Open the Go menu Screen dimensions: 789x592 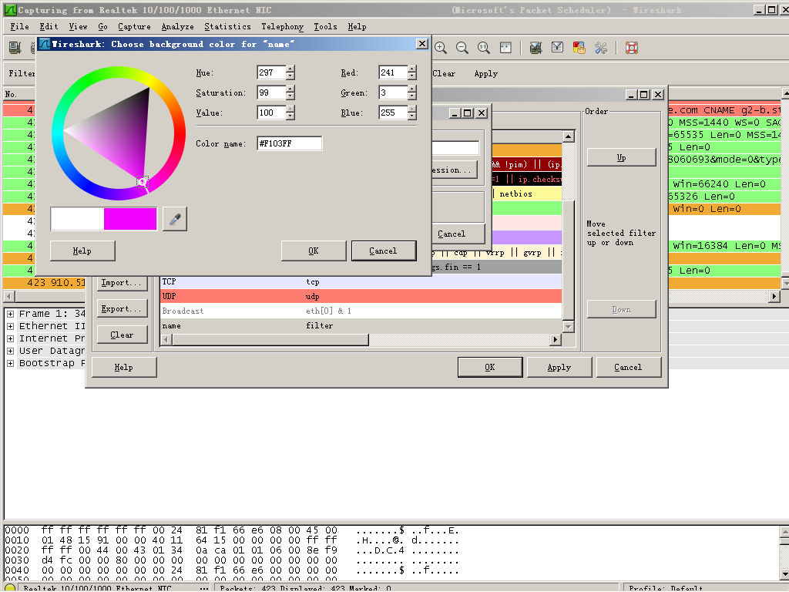point(102,27)
